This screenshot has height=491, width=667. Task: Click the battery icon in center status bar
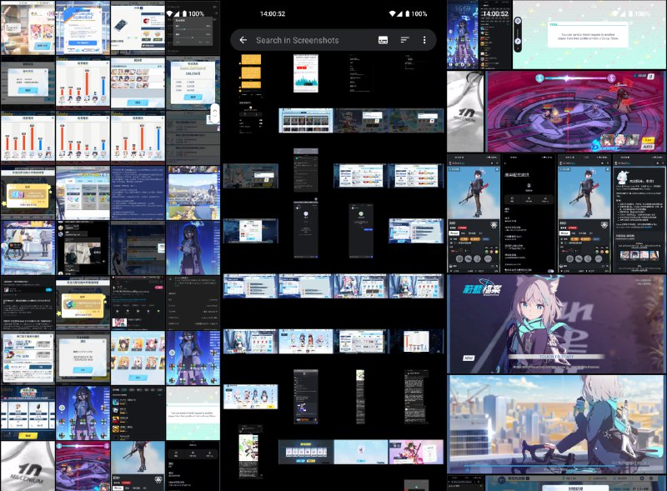406,14
